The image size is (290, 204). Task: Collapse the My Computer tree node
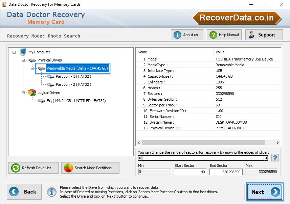pos(14,52)
